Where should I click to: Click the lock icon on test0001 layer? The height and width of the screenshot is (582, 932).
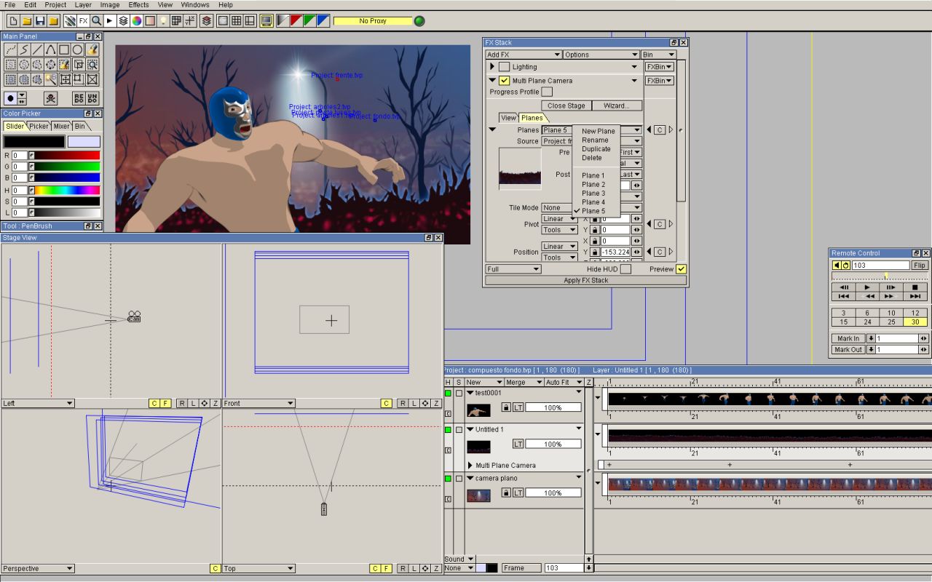[x=506, y=407]
